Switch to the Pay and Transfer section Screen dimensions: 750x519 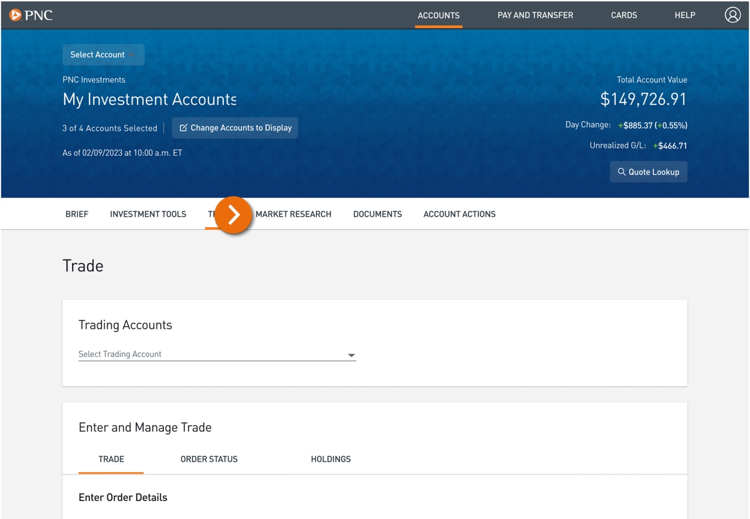[535, 15]
